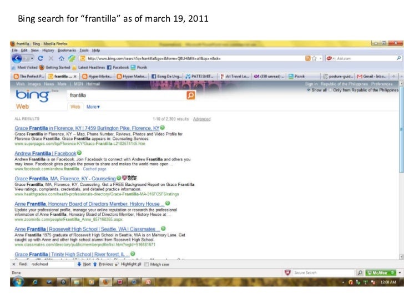Open the back/forward history dropdown arrow
This screenshot has height=303, width=404.
pyautogui.click(x=32, y=58)
